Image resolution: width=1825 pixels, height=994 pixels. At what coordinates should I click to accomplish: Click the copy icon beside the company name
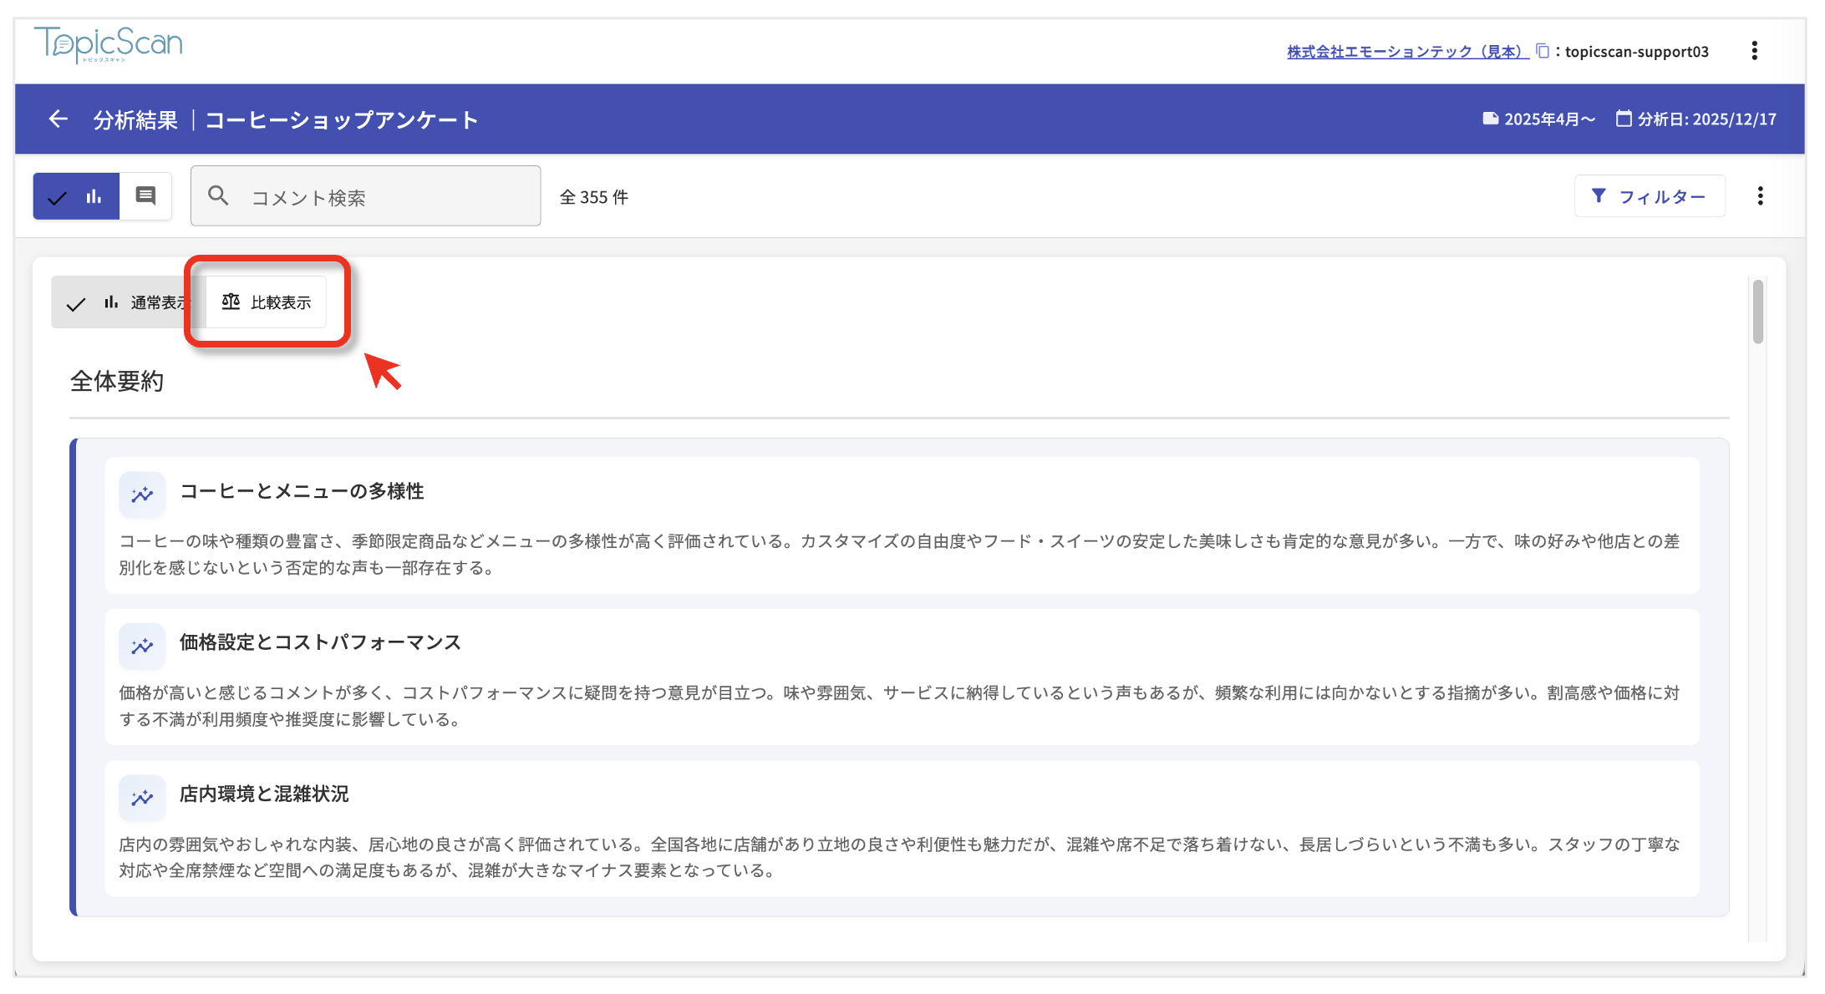point(1543,52)
